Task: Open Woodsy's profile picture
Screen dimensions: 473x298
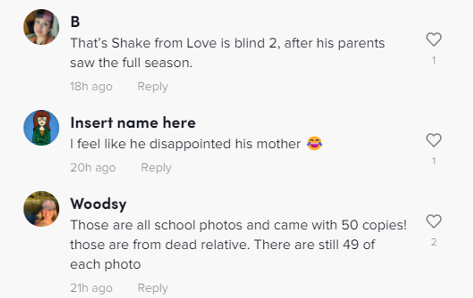Action: pyautogui.click(x=41, y=209)
